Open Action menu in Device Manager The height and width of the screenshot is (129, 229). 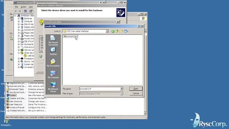(23, 7)
